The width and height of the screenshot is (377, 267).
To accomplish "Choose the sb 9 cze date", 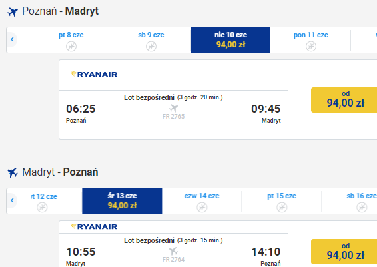I will (151, 40).
